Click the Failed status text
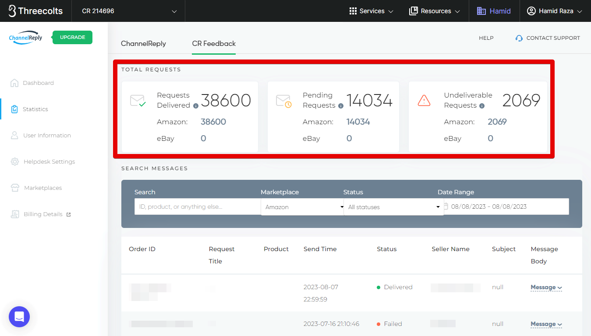Viewport: 591px width, 336px height. [x=393, y=324]
